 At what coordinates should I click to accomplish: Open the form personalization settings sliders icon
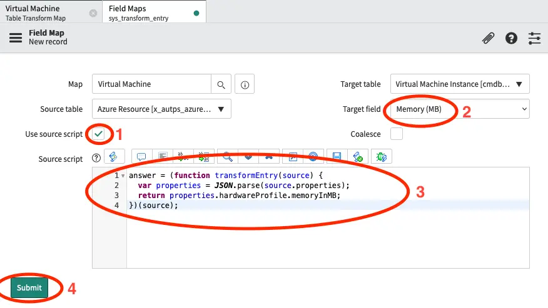click(x=534, y=38)
